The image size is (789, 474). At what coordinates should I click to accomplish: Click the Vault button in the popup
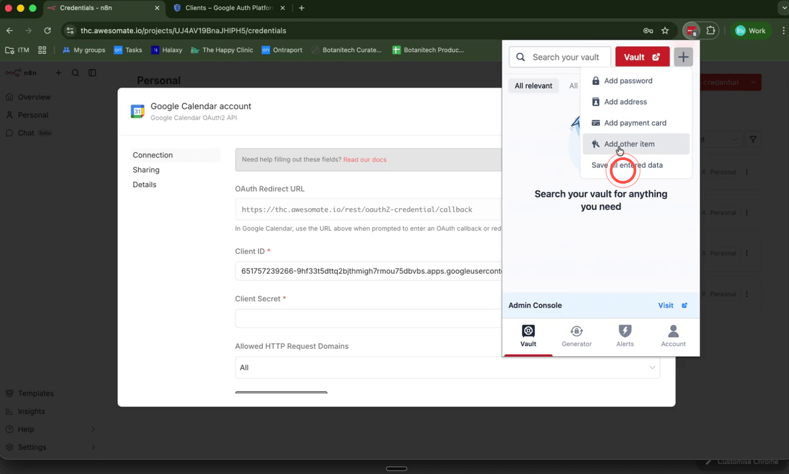[641, 57]
